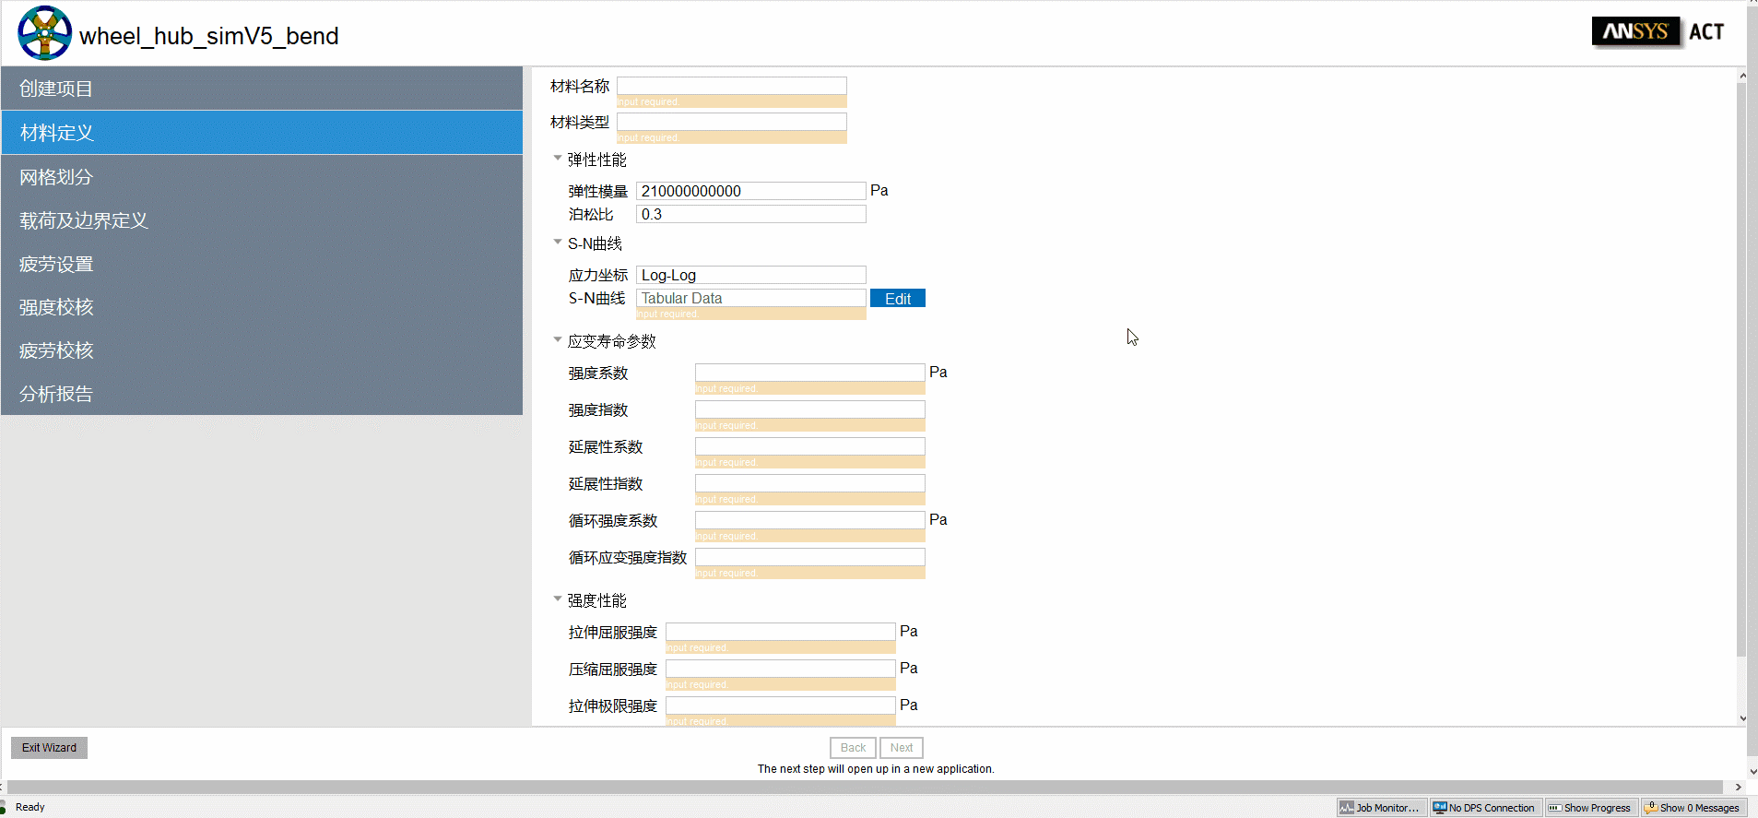Open the 网格划分 step

pyautogui.click(x=262, y=177)
